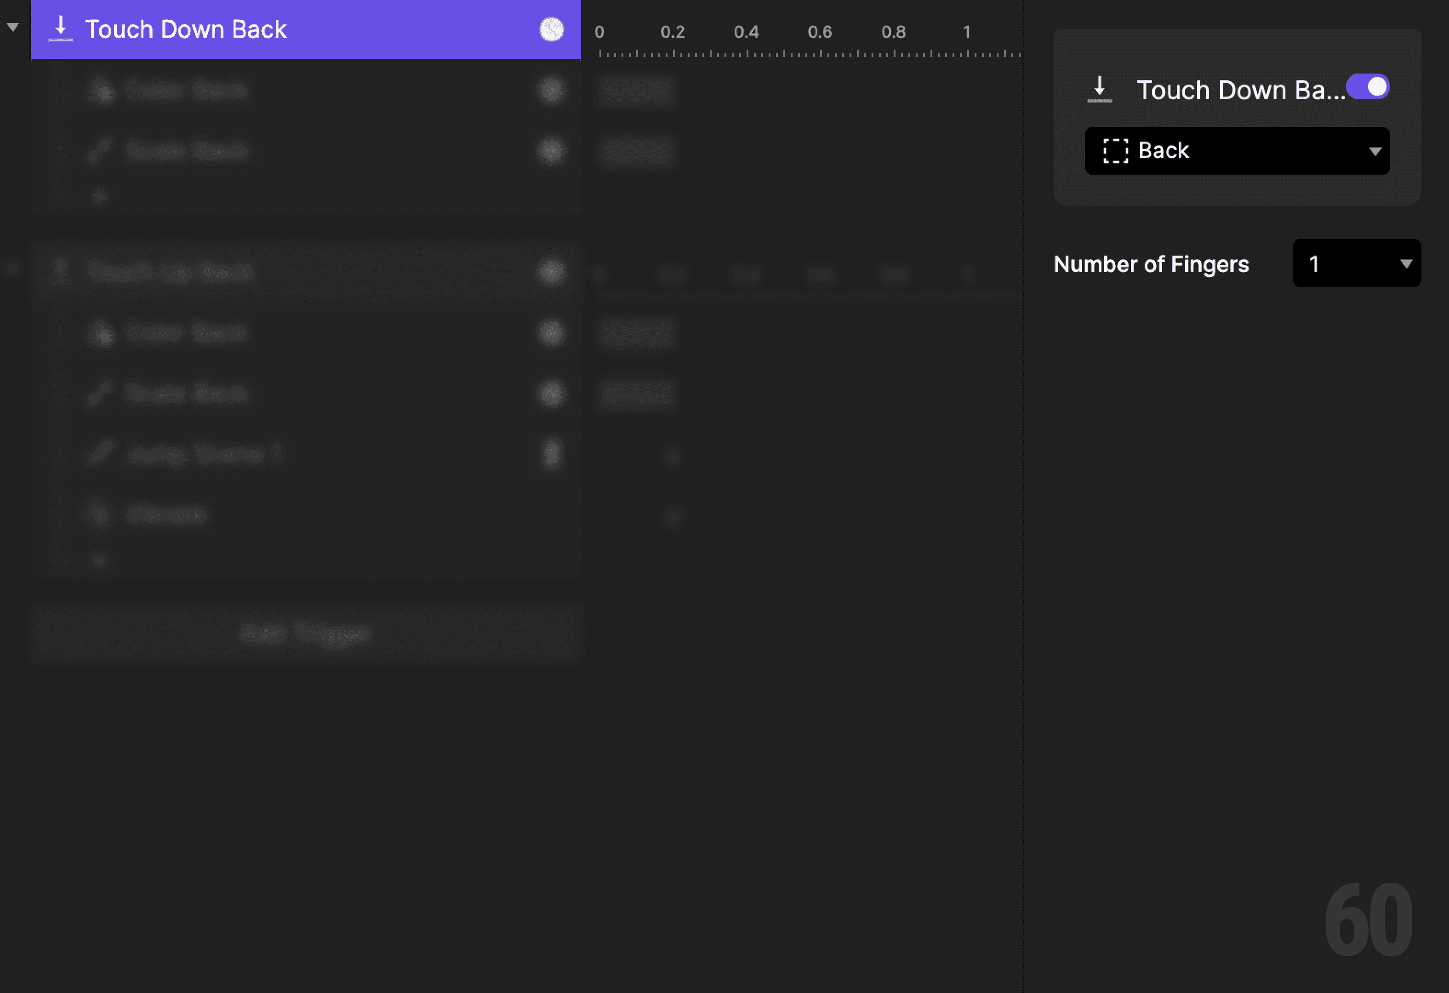Toggle the circle on the Touch Down Back trigger row

(551, 29)
